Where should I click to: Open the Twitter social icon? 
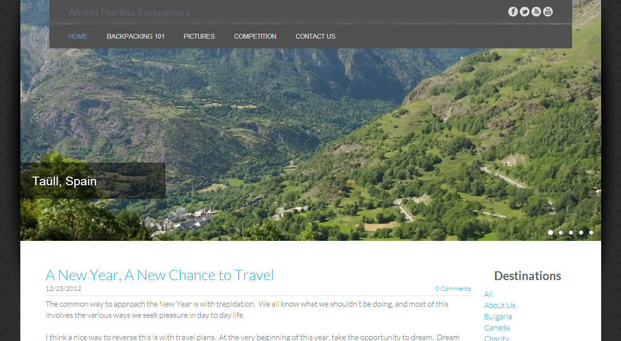[525, 12]
